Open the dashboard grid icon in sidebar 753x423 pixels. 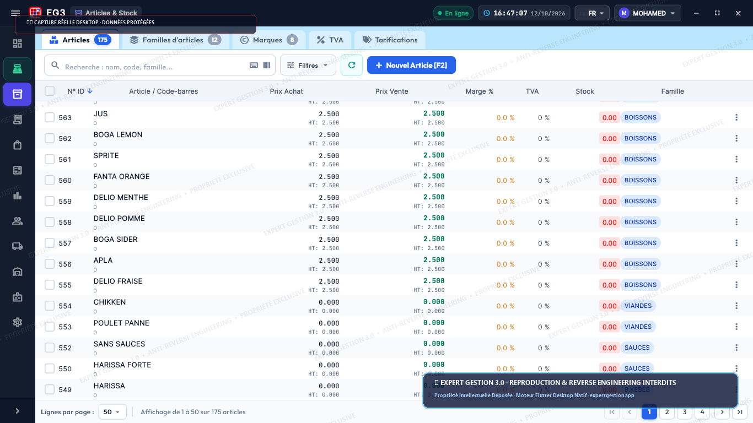(x=18, y=44)
